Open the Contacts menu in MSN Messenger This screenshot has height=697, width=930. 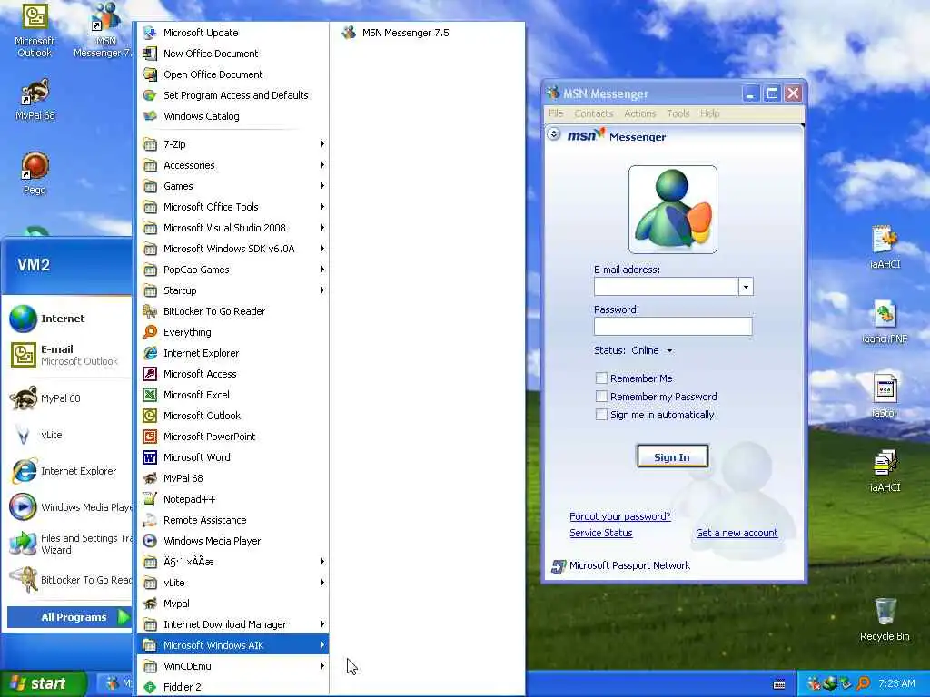[593, 113]
